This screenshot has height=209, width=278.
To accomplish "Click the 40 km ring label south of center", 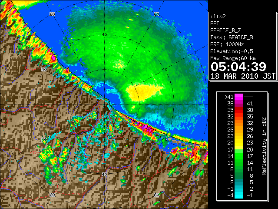I will point(104,174).
